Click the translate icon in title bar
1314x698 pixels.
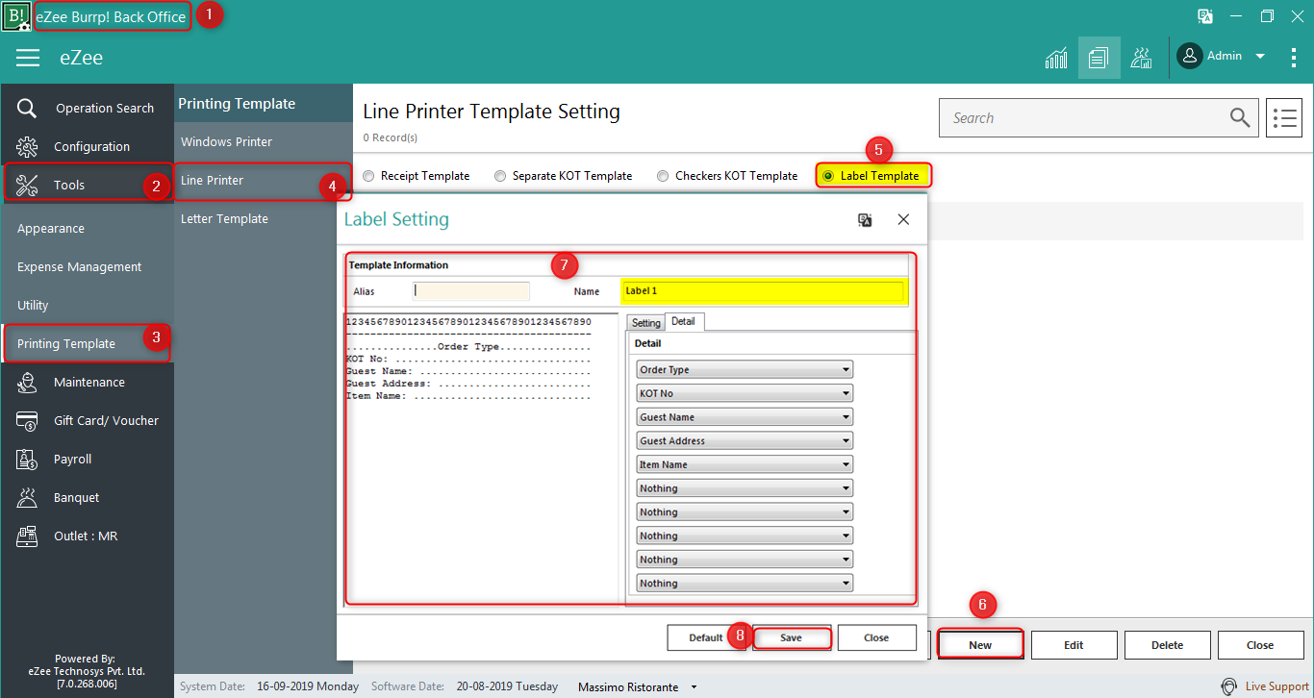point(1204,16)
